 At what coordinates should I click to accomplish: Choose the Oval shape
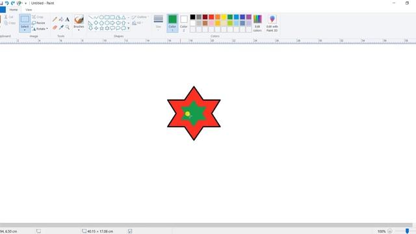(101, 18)
